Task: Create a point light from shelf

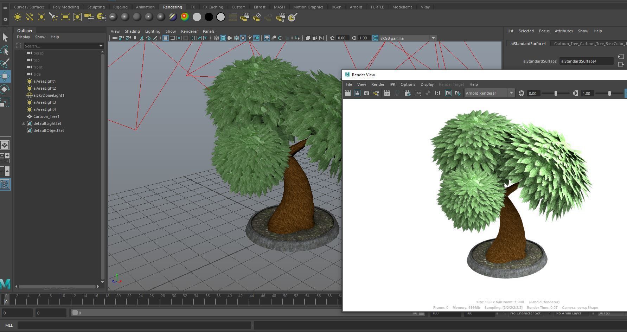Action: (x=41, y=17)
